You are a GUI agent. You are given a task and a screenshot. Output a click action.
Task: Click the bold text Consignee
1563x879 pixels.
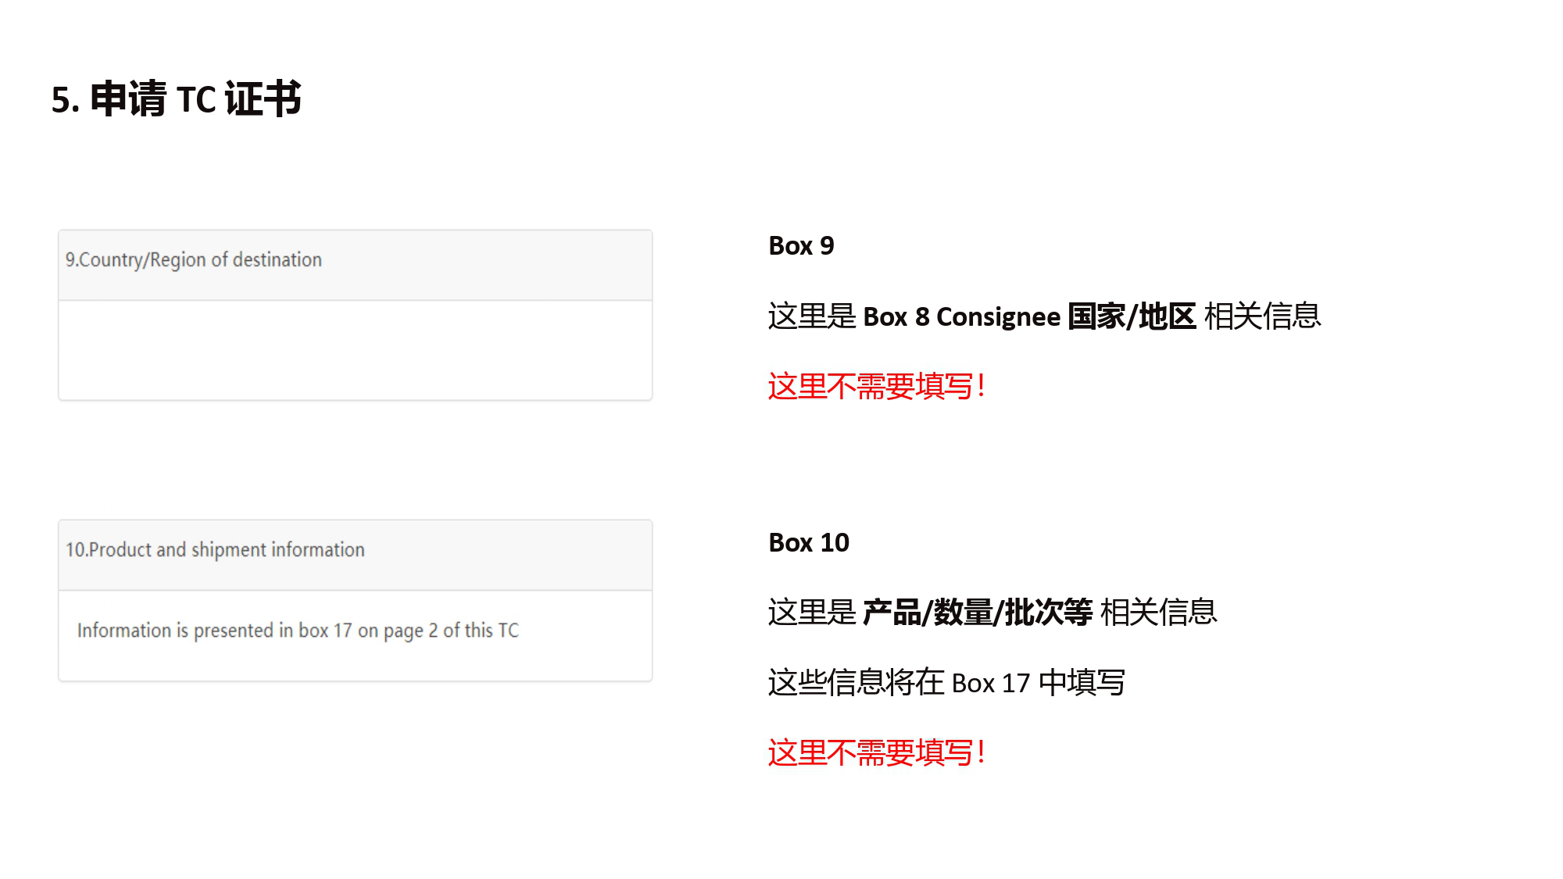(x=998, y=317)
